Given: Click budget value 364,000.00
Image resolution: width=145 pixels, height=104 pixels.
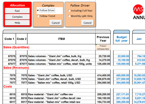Looking at the screenshot, I should [121, 83].
